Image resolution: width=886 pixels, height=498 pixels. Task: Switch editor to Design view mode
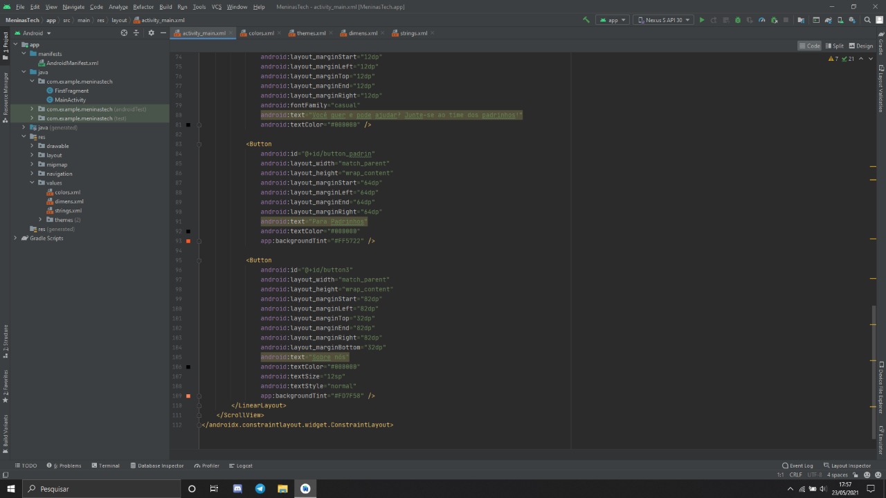tap(861, 46)
